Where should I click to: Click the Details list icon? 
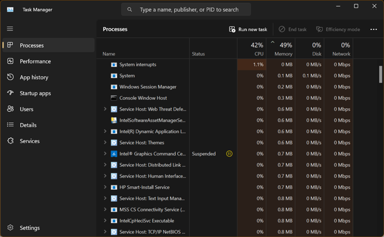(x=10, y=125)
